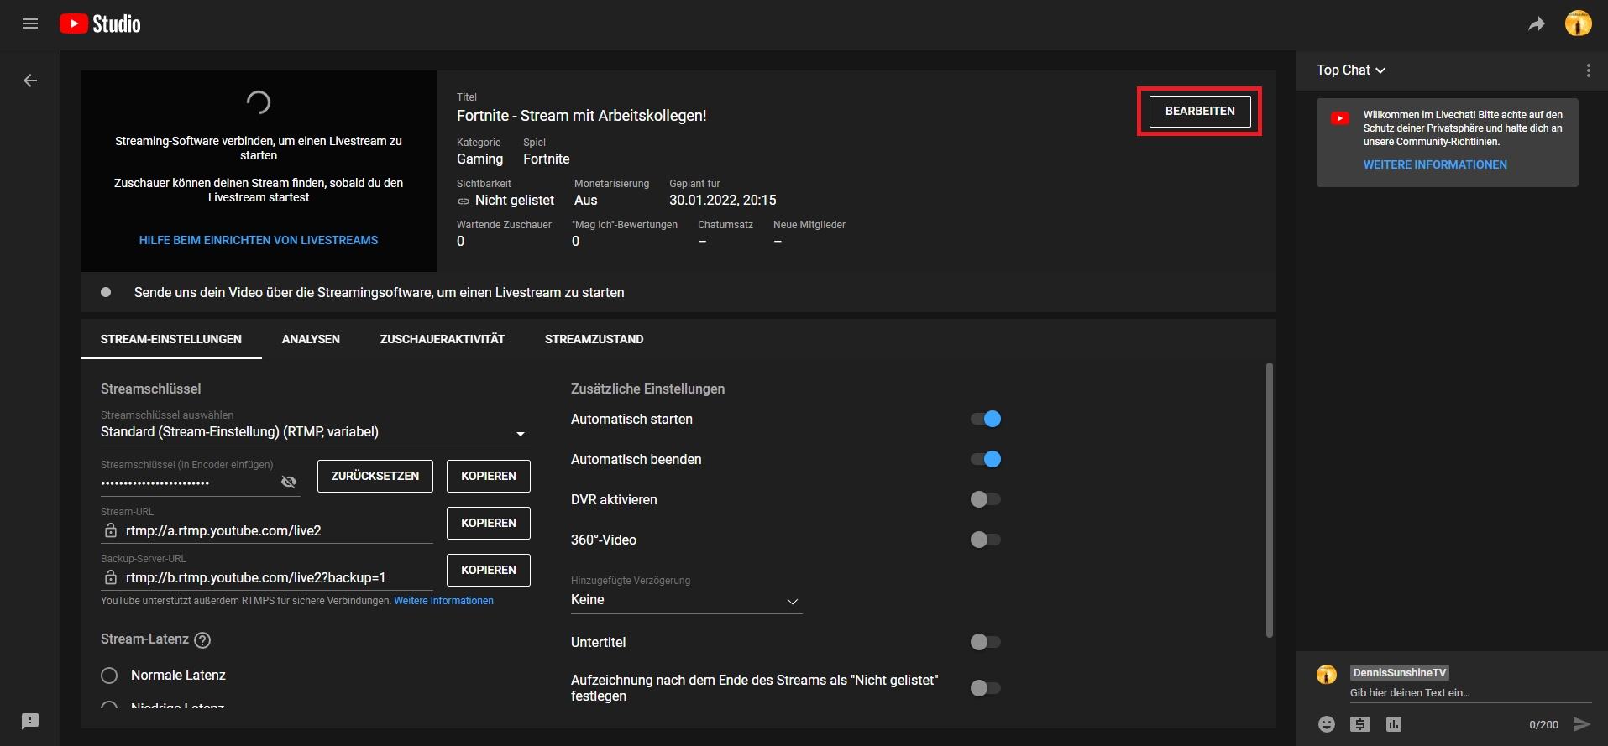Viewport: 1608px width, 746px height.
Task: Click the "0/200" character counter
Action: 1543,725
